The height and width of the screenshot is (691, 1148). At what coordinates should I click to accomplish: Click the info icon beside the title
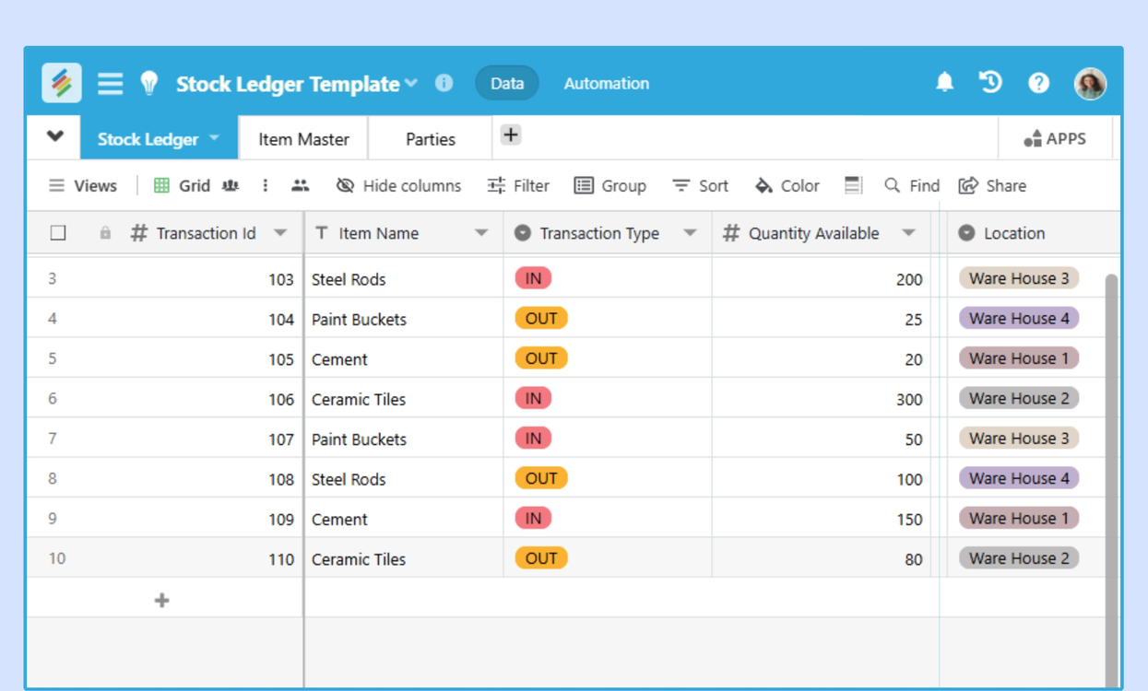click(444, 83)
